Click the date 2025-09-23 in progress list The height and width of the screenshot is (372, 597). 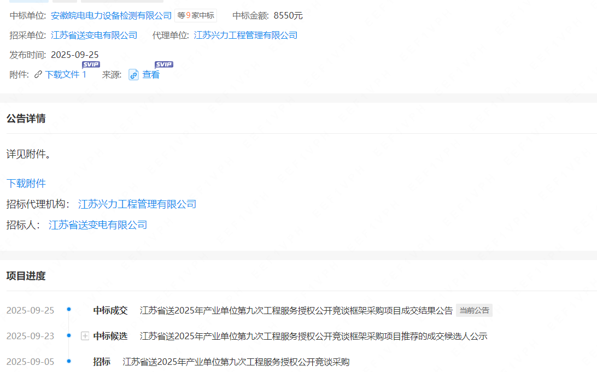(x=31, y=336)
